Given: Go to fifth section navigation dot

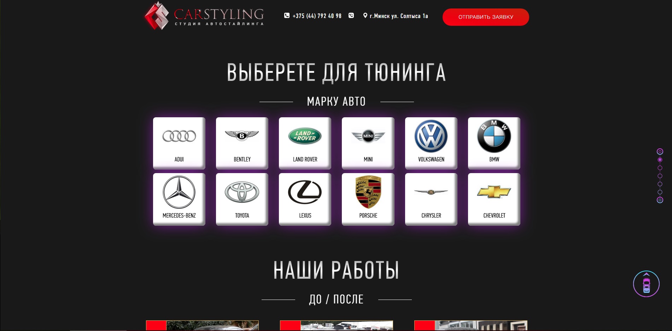Looking at the screenshot, I should pyautogui.click(x=660, y=184).
